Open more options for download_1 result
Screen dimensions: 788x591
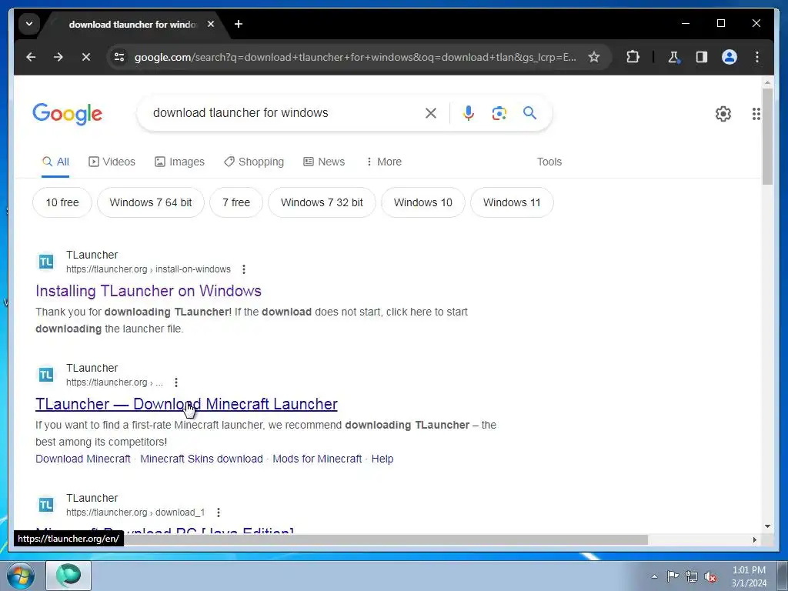pos(218,513)
